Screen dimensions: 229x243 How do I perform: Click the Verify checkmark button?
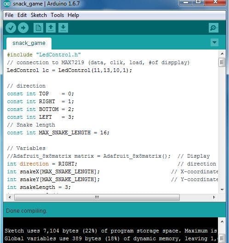11,28
